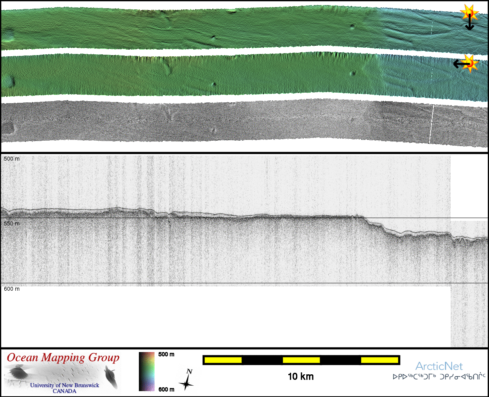The height and width of the screenshot is (397, 489).
Task: Click the middle yellow segment of scale bar
Action: pos(301,360)
